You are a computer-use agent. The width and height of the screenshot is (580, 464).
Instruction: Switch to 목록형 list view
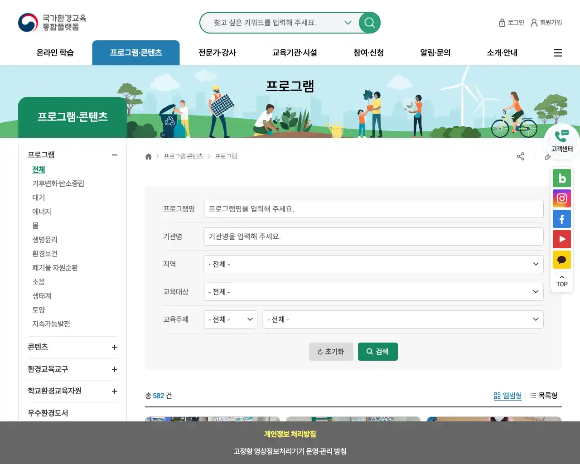[x=544, y=395]
